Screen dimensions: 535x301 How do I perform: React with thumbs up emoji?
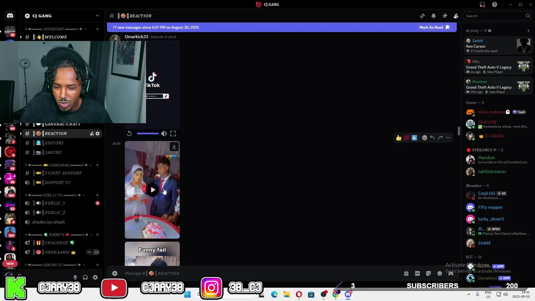coord(399,138)
